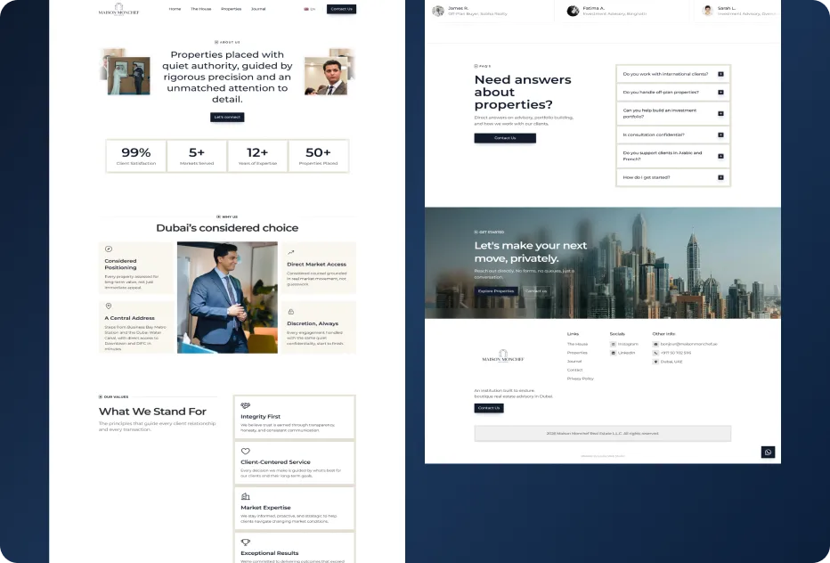Viewport: 830px width, 563px height.
Task: Open the Properties nav menu item
Action: (x=231, y=9)
